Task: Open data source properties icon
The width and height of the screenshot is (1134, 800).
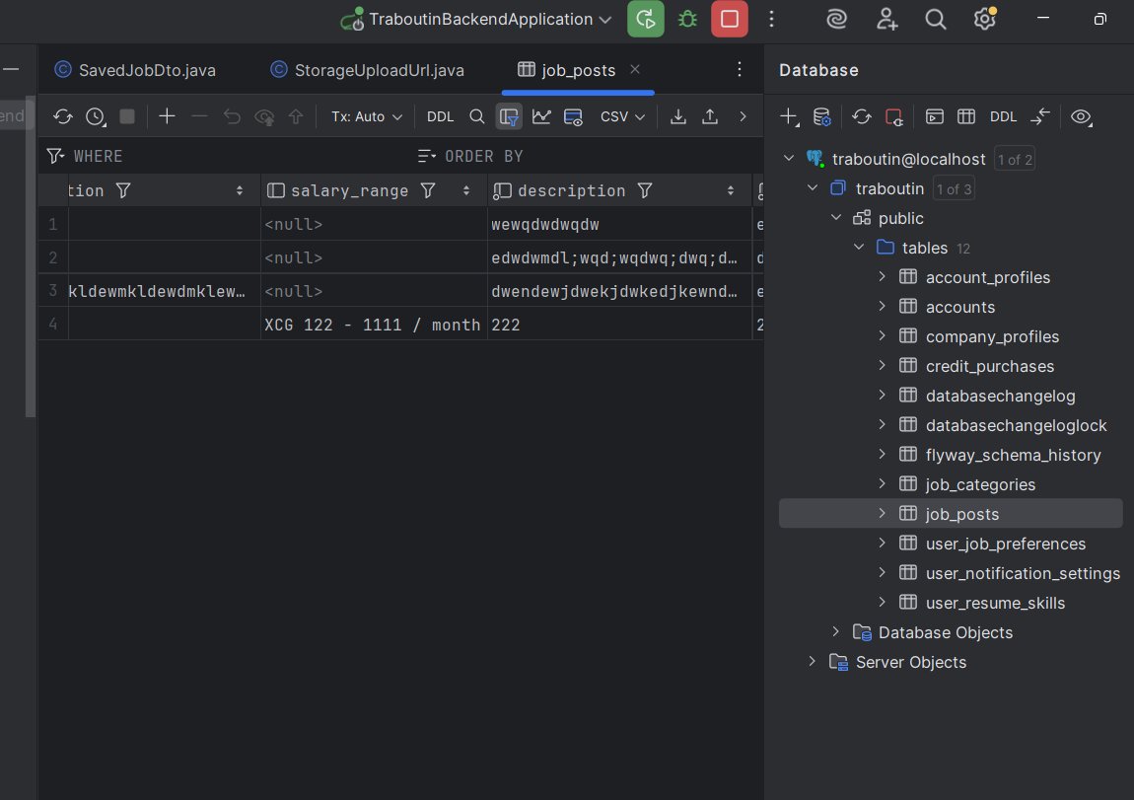Action: 822,116
